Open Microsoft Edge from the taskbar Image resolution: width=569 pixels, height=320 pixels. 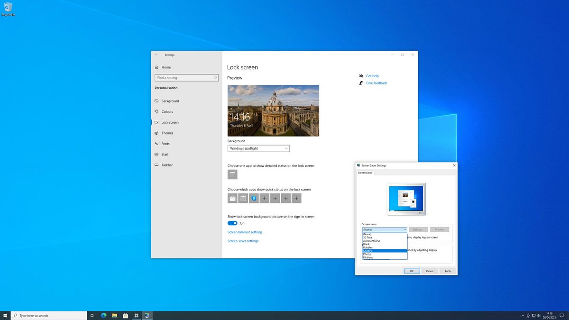tap(104, 315)
